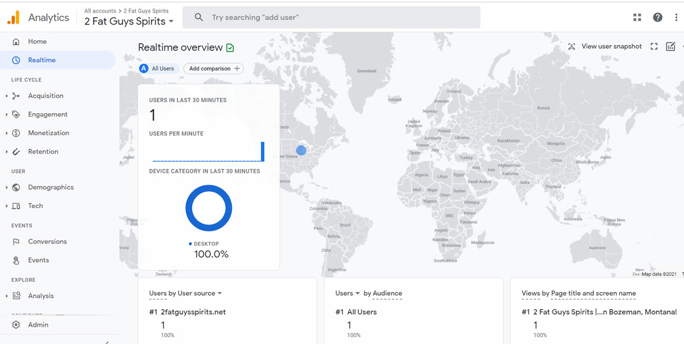The width and height of the screenshot is (684, 344).
Task: Open Retention reports
Action: [x=43, y=152]
